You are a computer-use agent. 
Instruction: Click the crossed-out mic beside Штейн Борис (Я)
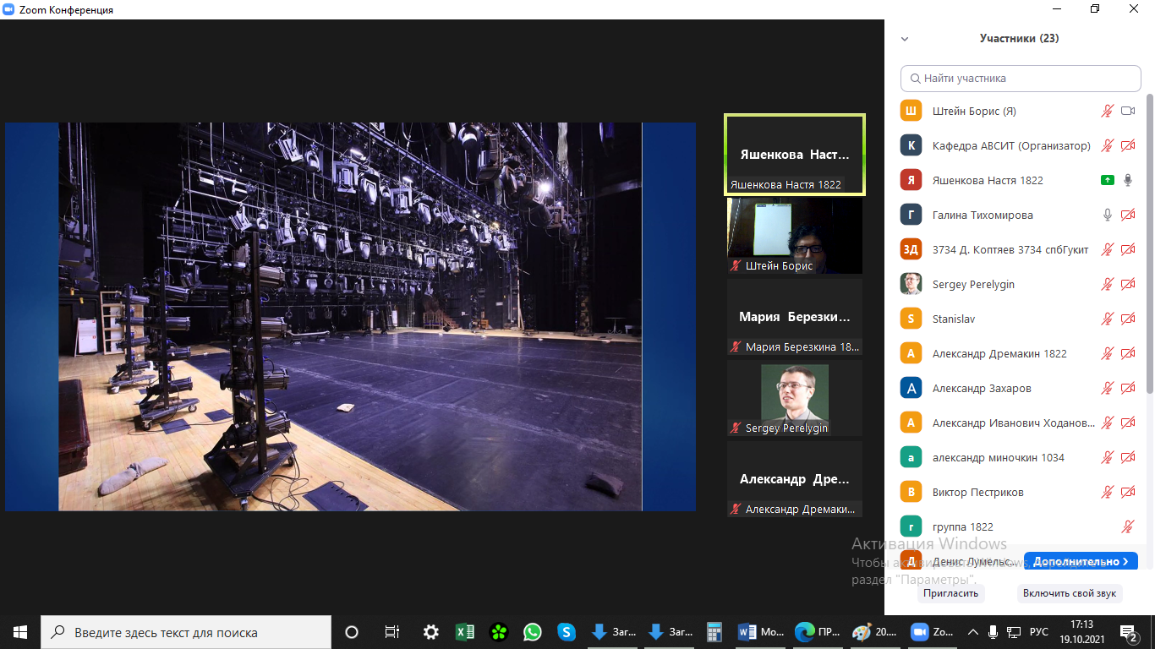[1107, 111]
